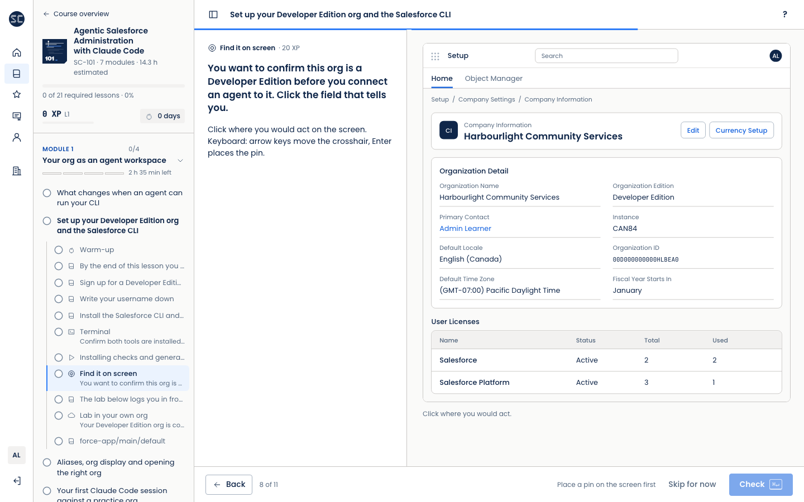Click the Company Settings breadcrumb

pyautogui.click(x=487, y=99)
